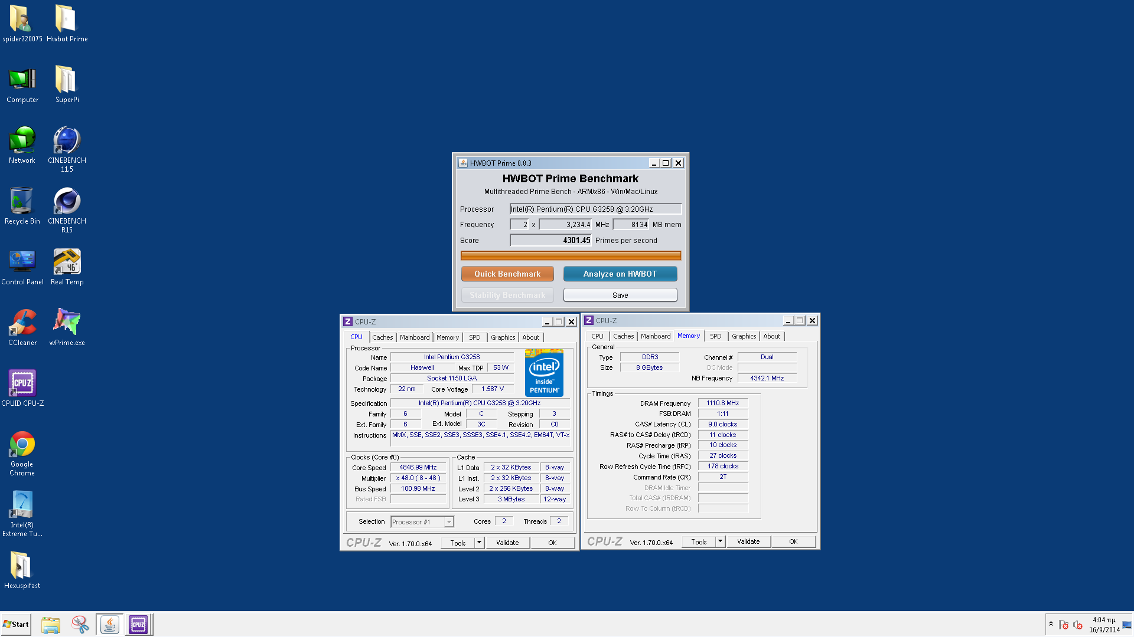Click the orange benchmark progress bar
The width and height of the screenshot is (1134, 637).
(571, 255)
